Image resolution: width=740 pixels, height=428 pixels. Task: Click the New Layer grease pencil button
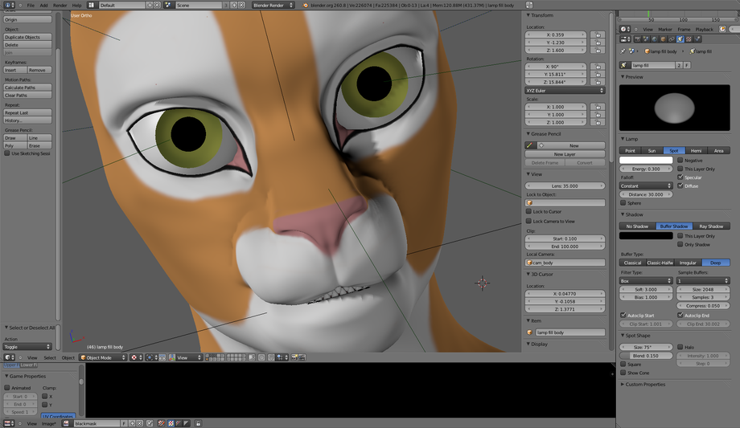click(565, 154)
